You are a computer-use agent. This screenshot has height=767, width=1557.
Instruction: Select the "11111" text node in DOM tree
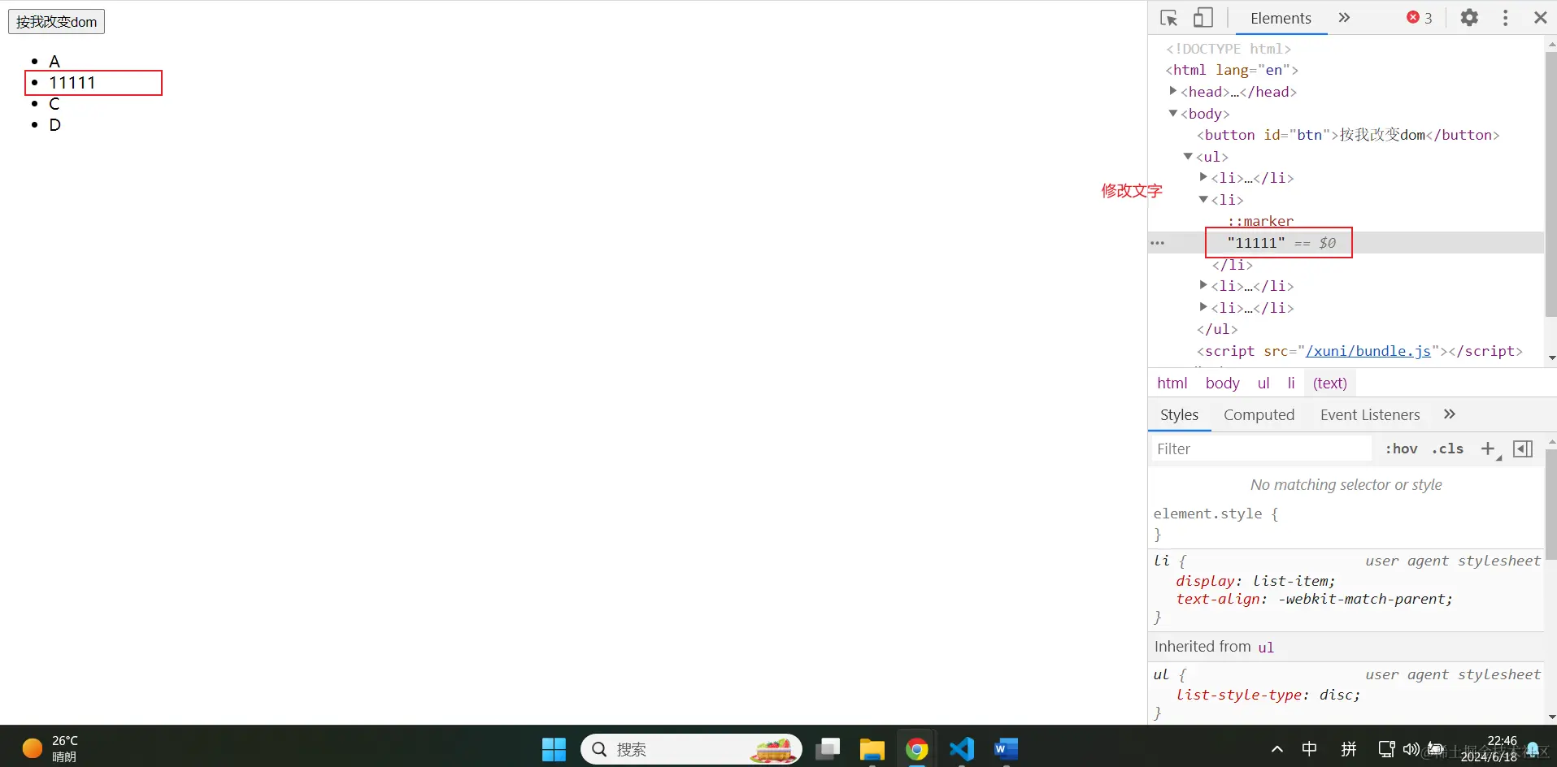(1256, 243)
